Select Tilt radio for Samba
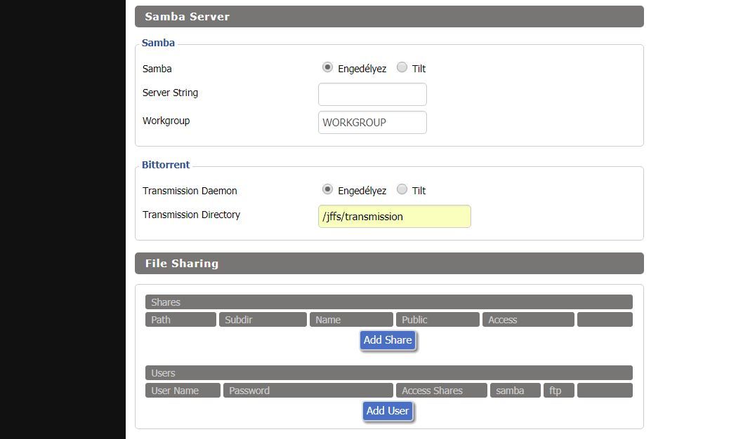Viewport: 736px width, 439px height. (x=402, y=68)
